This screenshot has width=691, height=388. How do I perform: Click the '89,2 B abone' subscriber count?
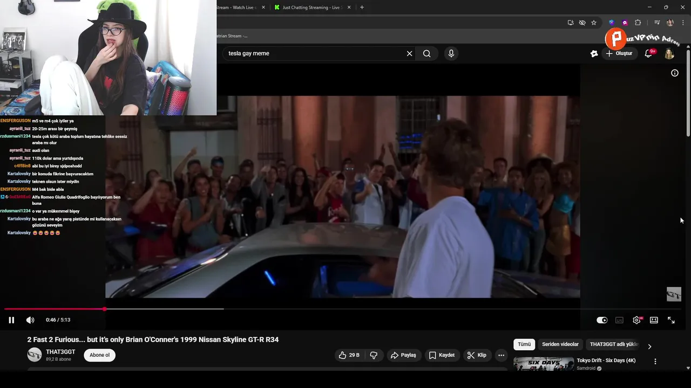click(58, 359)
